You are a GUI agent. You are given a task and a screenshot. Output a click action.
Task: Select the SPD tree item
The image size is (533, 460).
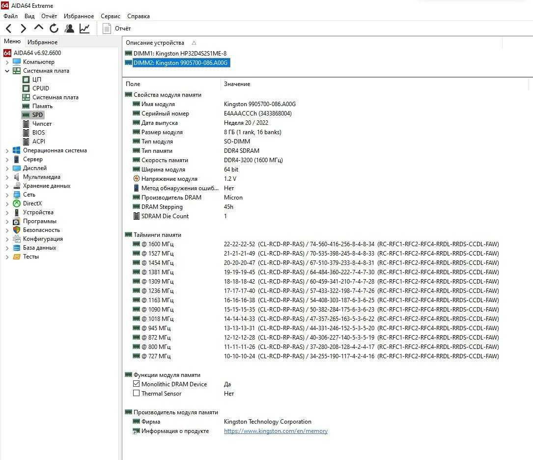point(37,115)
